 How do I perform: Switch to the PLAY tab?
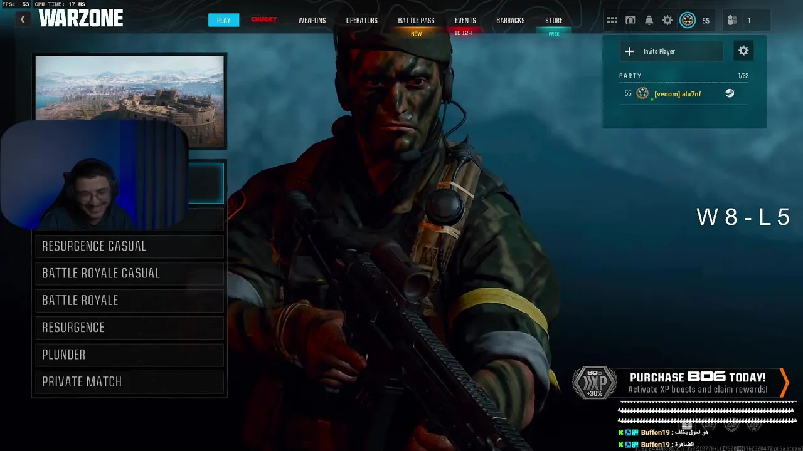224,20
